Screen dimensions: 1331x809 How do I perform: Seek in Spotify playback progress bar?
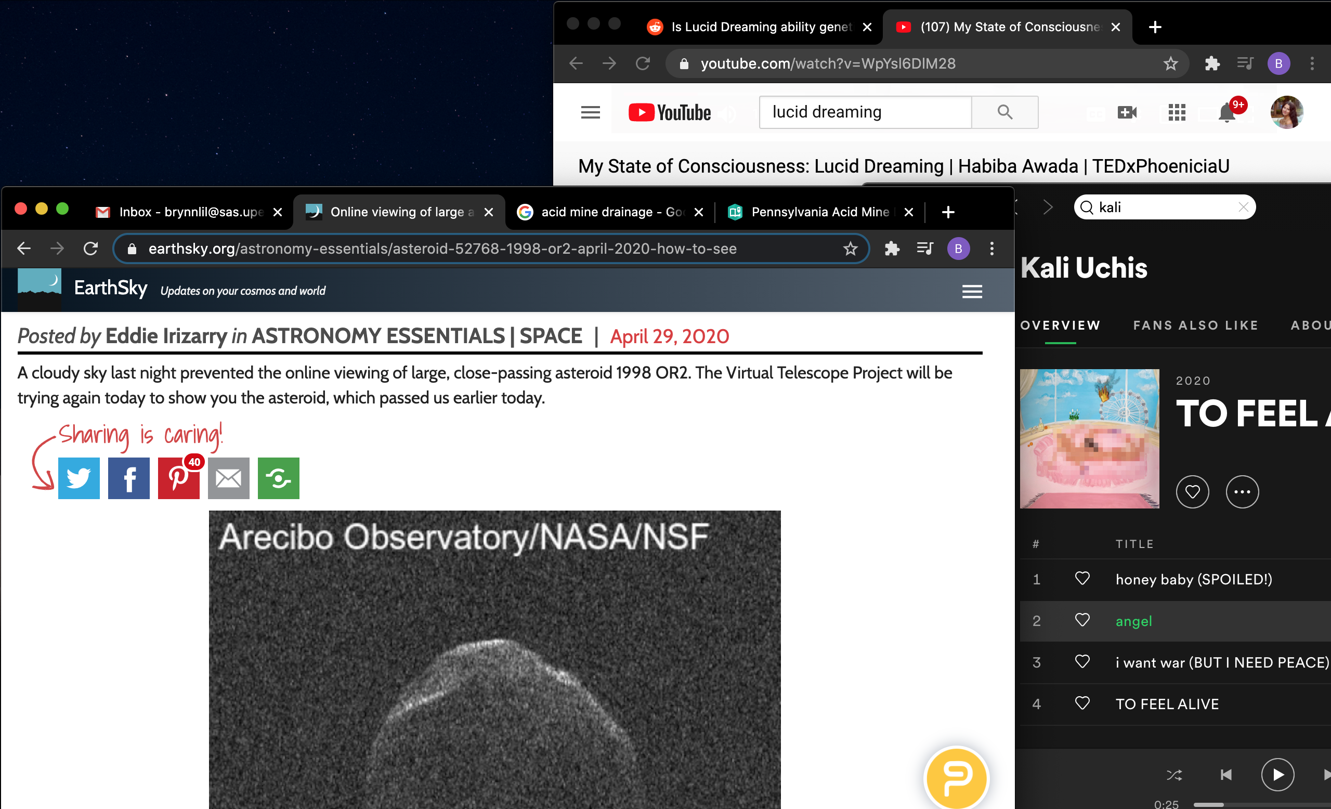click(1262, 805)
